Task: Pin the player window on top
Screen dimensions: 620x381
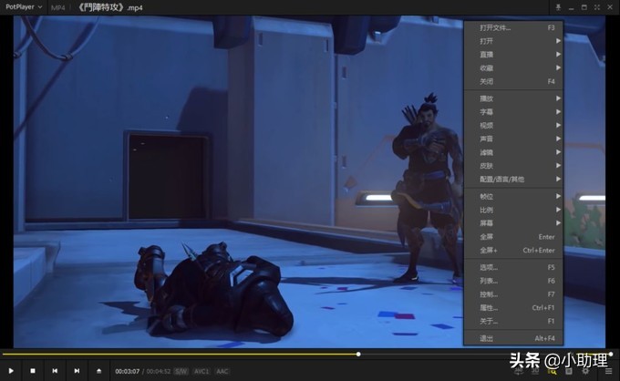Action: [558, 7]
